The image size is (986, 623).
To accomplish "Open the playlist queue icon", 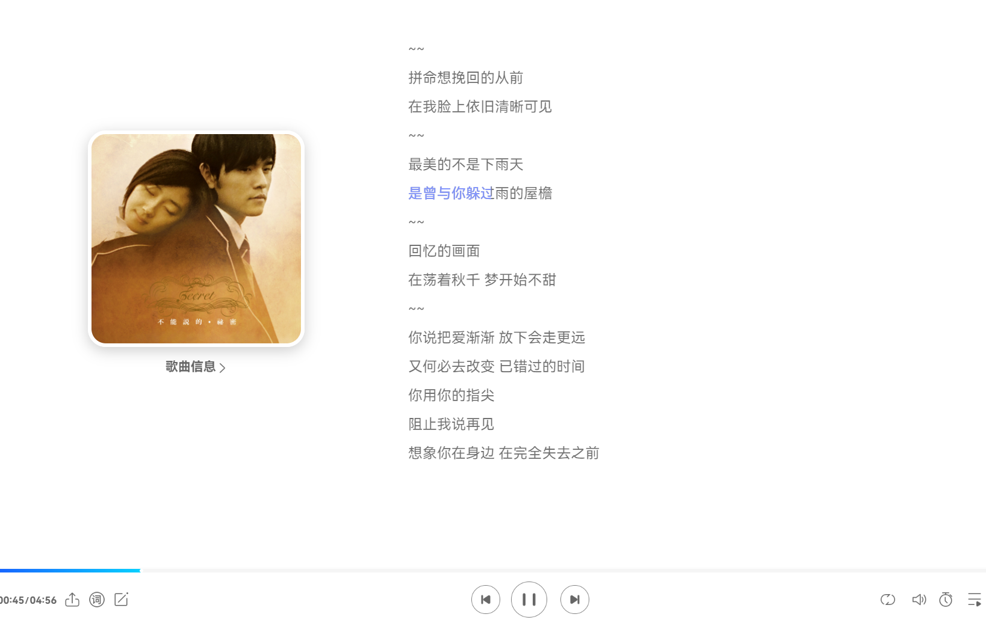I will (975, 600).
